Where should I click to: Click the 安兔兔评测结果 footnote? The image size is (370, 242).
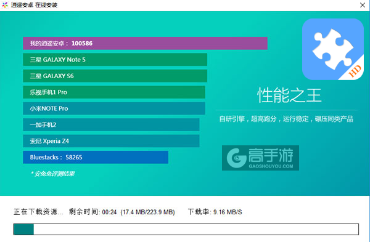coord(53,174)
